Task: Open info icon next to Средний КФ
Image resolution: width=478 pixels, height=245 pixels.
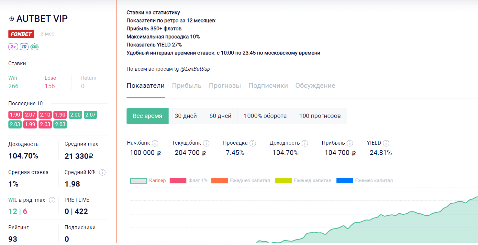Action: click(102, 172)
